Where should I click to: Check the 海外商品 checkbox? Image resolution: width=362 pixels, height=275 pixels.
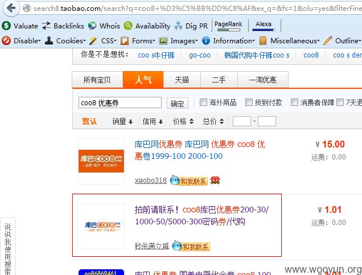coord(203,102)
